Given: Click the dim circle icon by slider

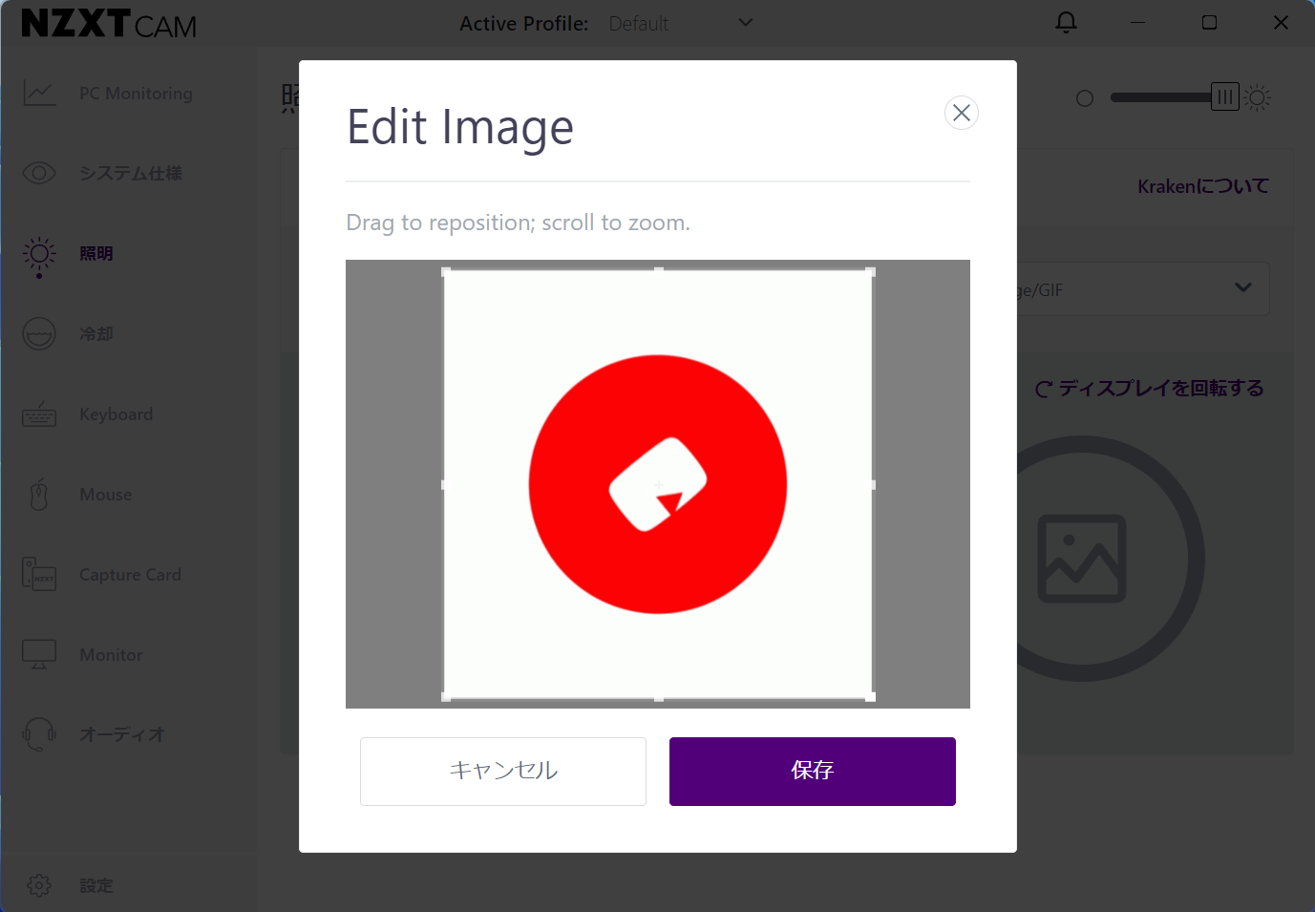Looking at the screenshot, I should [1085, 98].
